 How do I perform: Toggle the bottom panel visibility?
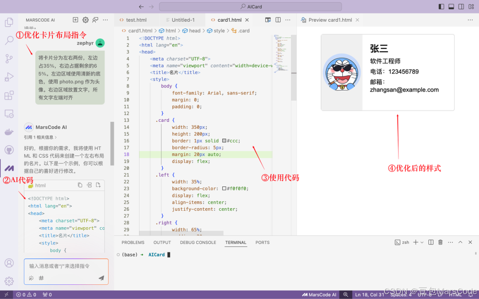pos(451,7)
